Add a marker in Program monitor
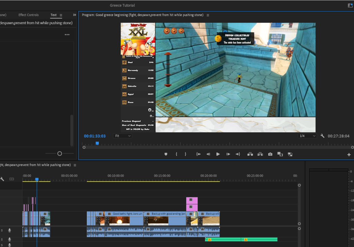This screenshot has height=247, width=354. [166, 154]
